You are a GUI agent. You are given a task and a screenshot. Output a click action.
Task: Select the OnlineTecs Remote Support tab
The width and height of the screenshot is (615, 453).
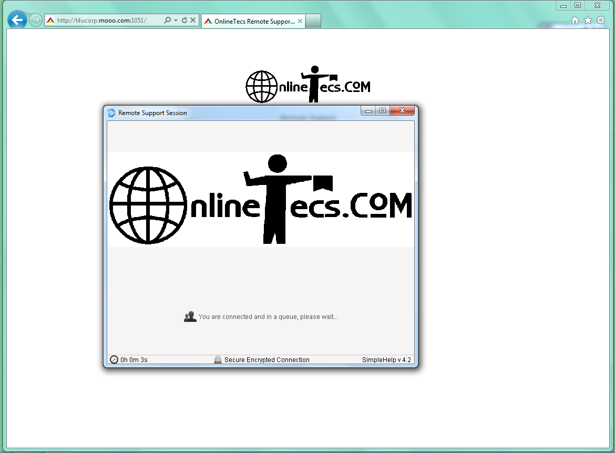[x=253, y=21]
